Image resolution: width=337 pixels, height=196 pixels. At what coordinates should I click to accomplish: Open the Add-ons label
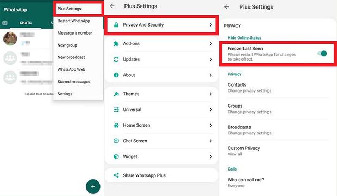[131, 44]
